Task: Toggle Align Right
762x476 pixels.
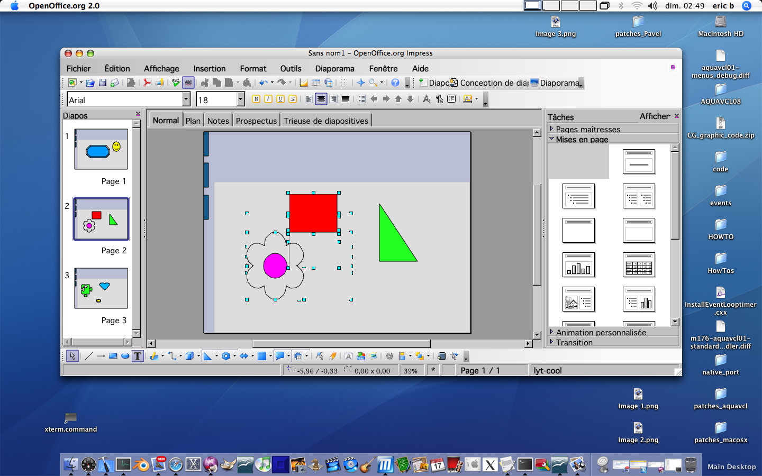Action: [x=333, y=99]
